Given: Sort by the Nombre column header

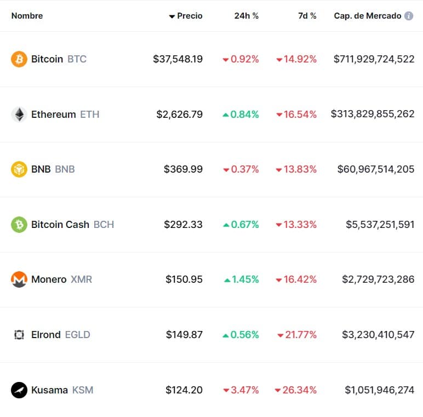Looking at the screenshot, I should 27,16.
